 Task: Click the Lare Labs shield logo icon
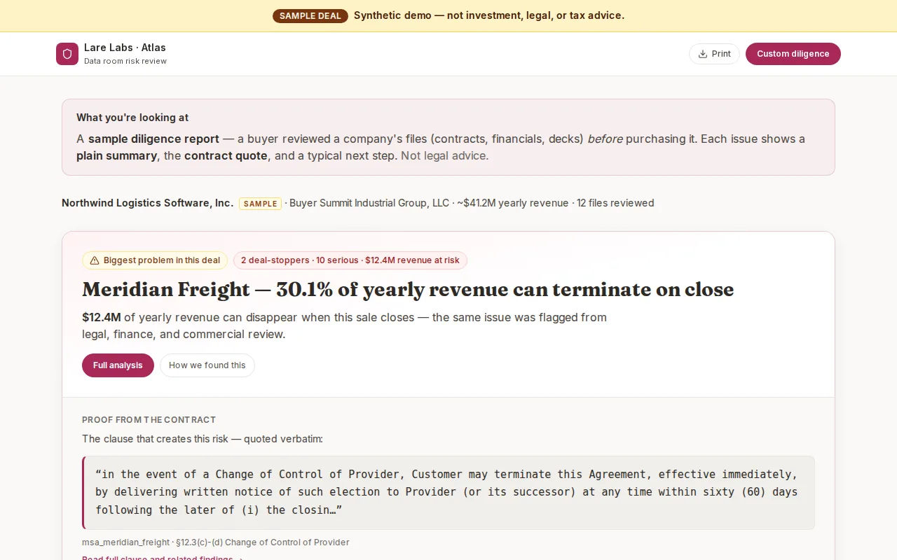click(x=67, y=54)
